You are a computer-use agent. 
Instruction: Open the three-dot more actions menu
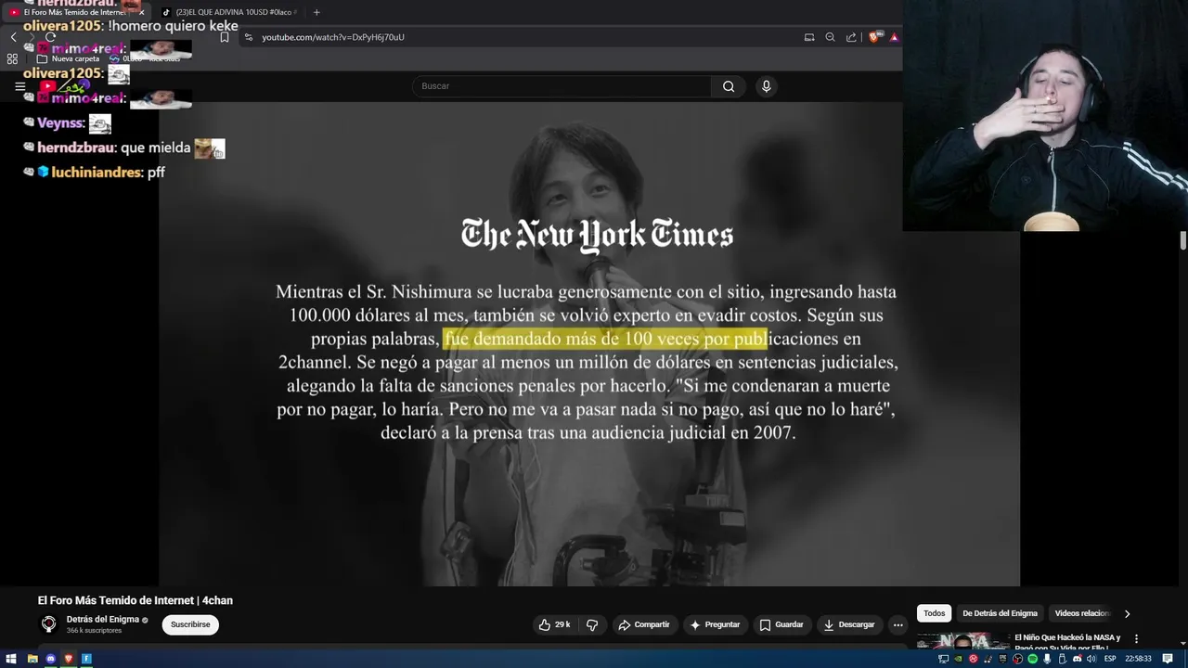coord(897,624)
